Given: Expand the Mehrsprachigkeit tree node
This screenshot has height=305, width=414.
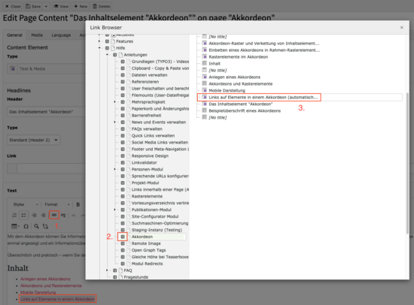Looking at the screenshot, I should click(114, 102).
